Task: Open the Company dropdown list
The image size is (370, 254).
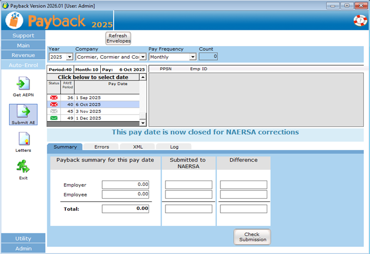Action: 143,57
